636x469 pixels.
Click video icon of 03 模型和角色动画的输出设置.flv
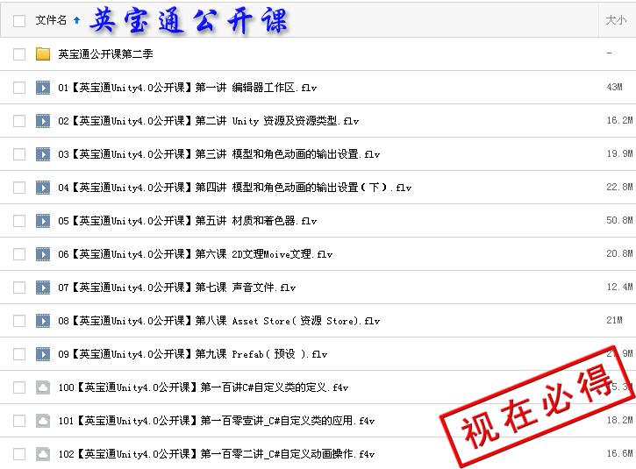[43, 154]
